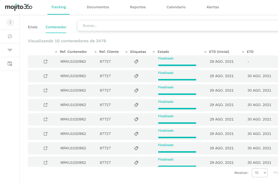Sort by Ref. Contenedor column arrow
278x184 pixels.
[56, 52]
